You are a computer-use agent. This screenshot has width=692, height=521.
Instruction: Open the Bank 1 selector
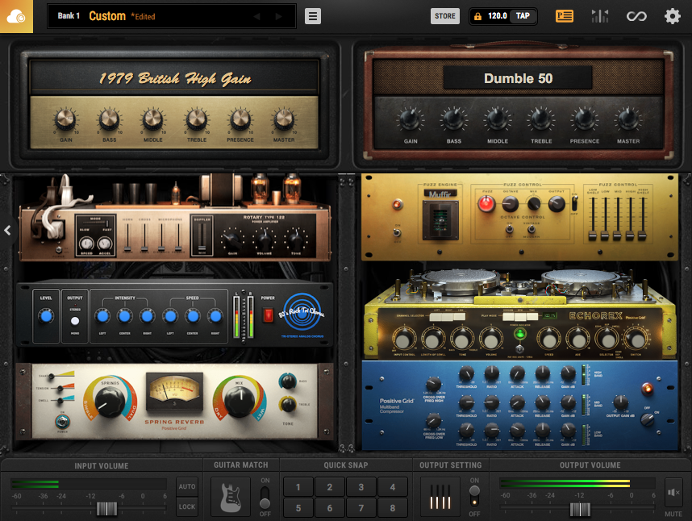69,16
